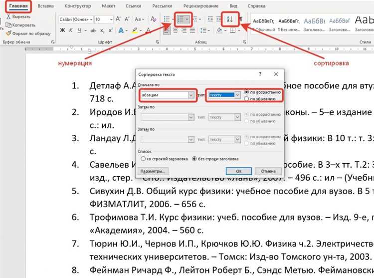This screenshot has height=278, width=374.
Task: Switch to the Вставка tab
Action: coord(45,6)
